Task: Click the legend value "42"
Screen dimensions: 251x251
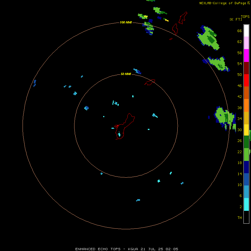Action: click(240, 97)
